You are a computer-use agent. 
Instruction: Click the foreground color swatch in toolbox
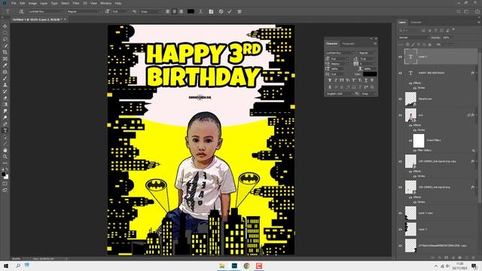click(x=3, y=174)
